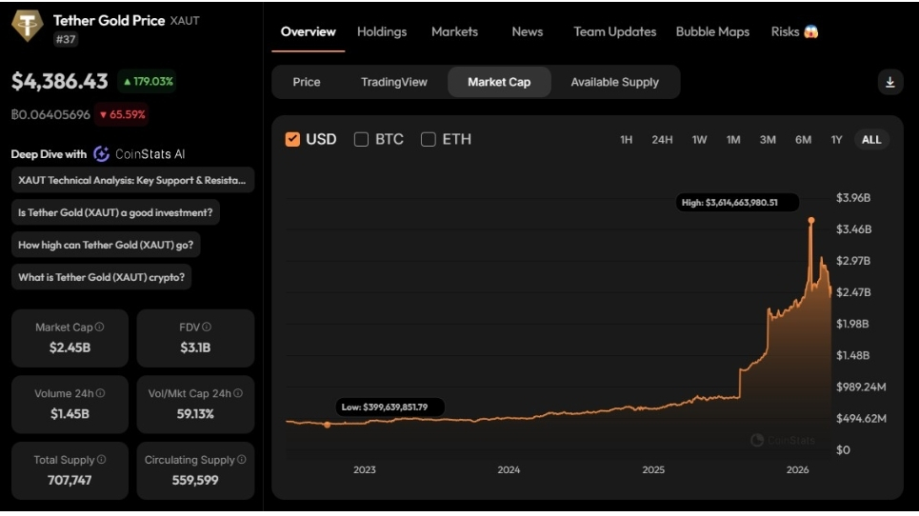This screenshot has height=516, width=919.
Task: Open the Team Updates tab
Action: coord(615,31)
